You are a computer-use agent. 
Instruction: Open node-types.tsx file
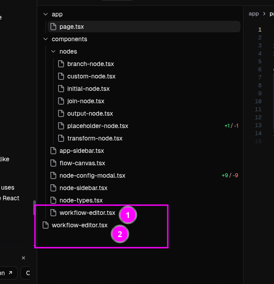(x=81, y=201)
